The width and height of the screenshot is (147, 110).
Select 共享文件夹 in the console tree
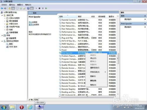pos(14,24)
